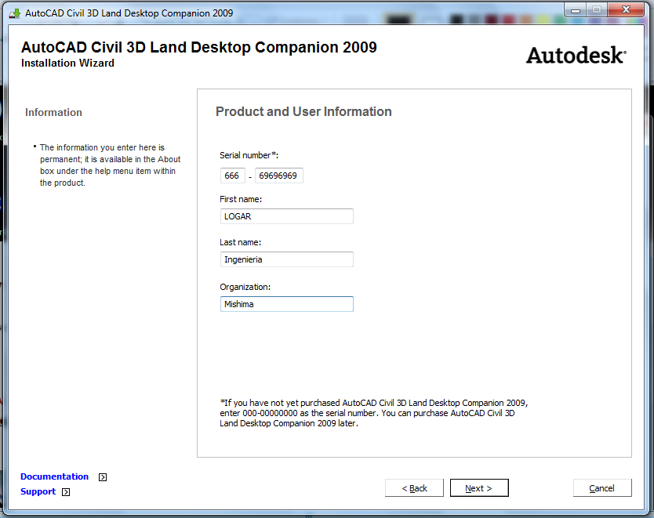Click the Next button
The width and height of the screenshot is (654, 518).
479,487
